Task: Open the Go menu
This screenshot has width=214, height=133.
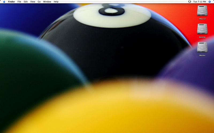Action: [x=39, y=2]
